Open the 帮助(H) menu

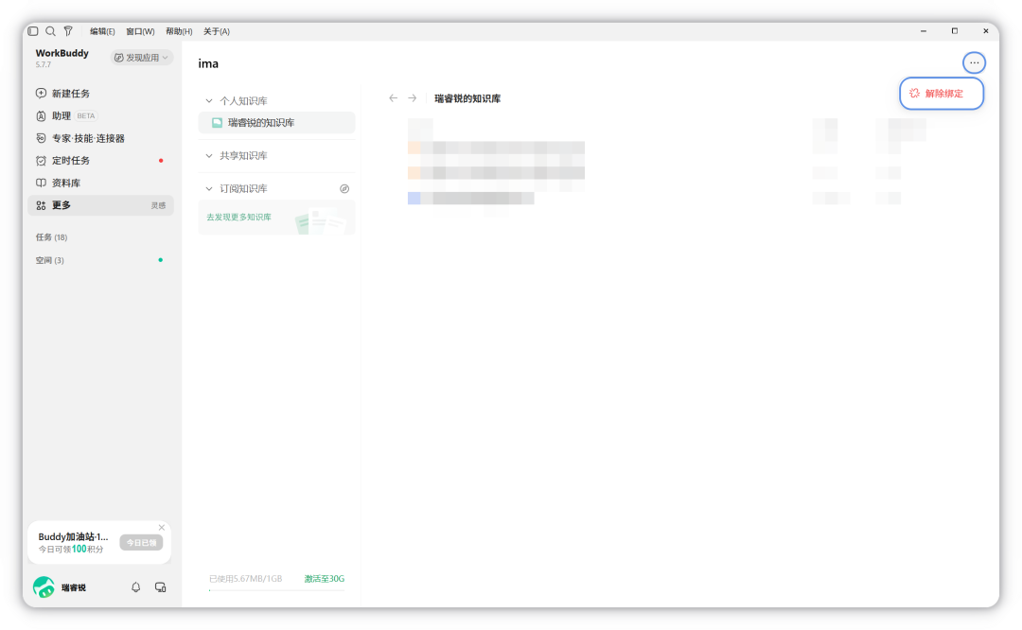click(x=179, y=31)
